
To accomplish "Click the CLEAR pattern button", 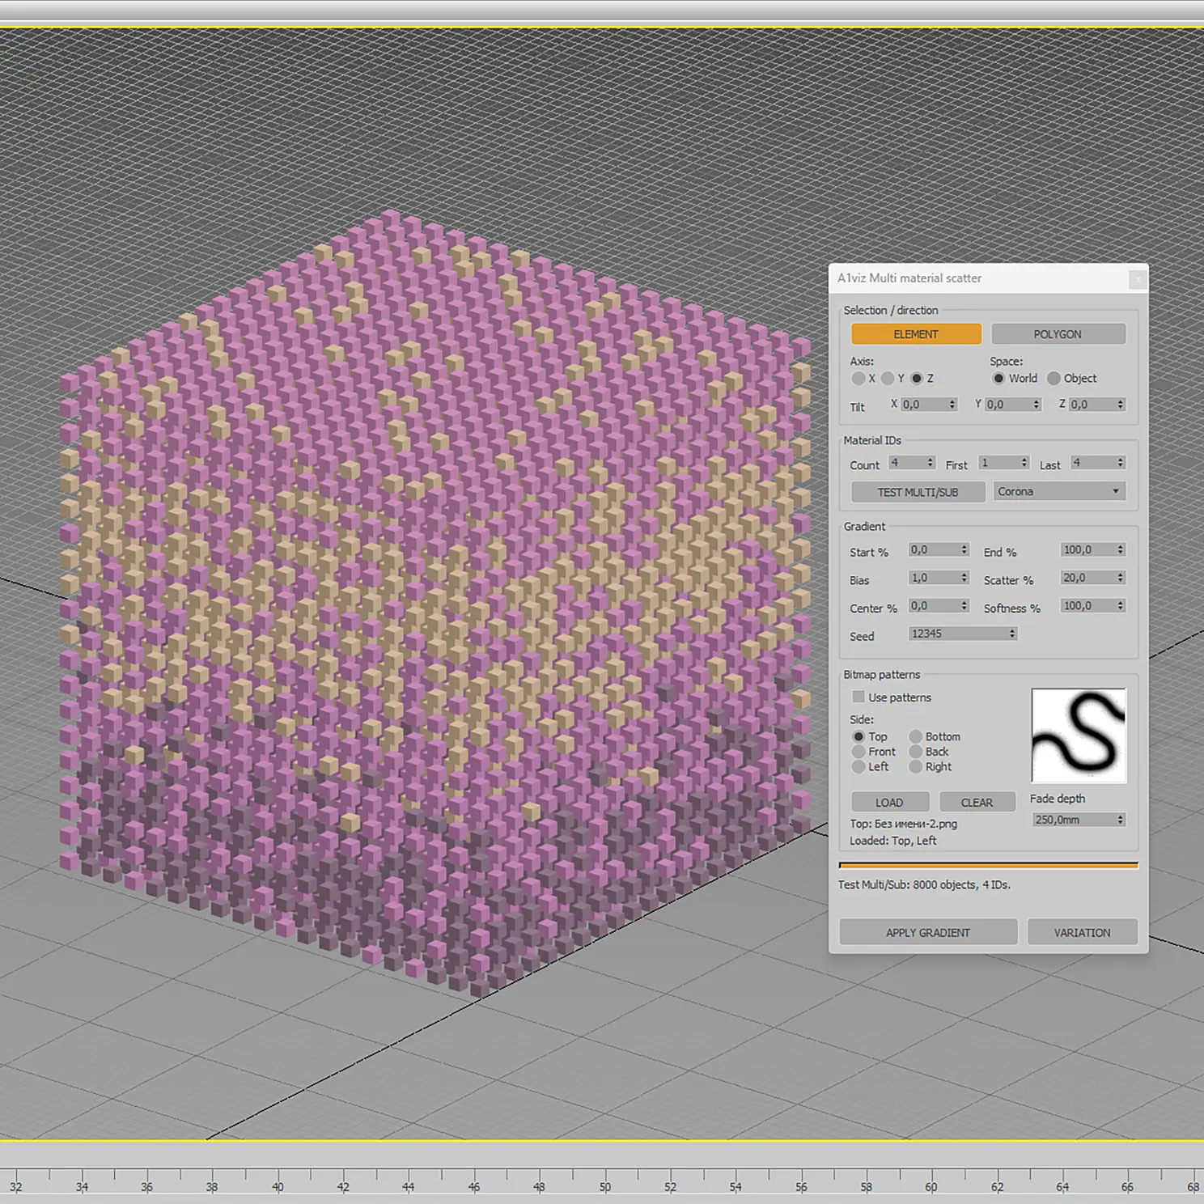I will (977, 803).
